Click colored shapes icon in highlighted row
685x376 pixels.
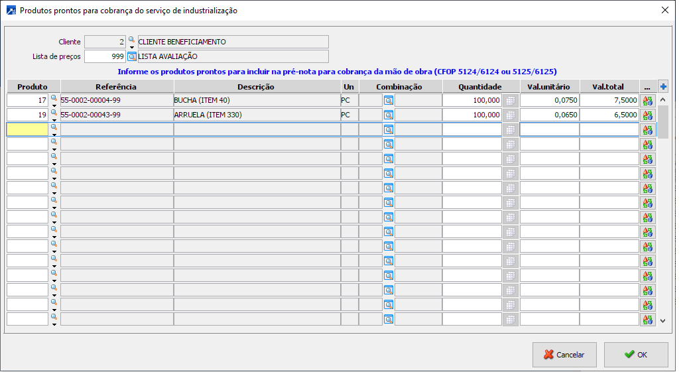[x=648, y=130]
